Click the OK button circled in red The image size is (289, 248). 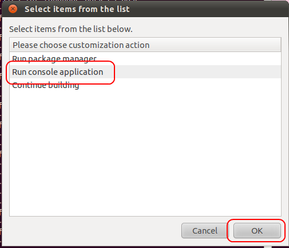pyautogui.click(x=257, y=231)
